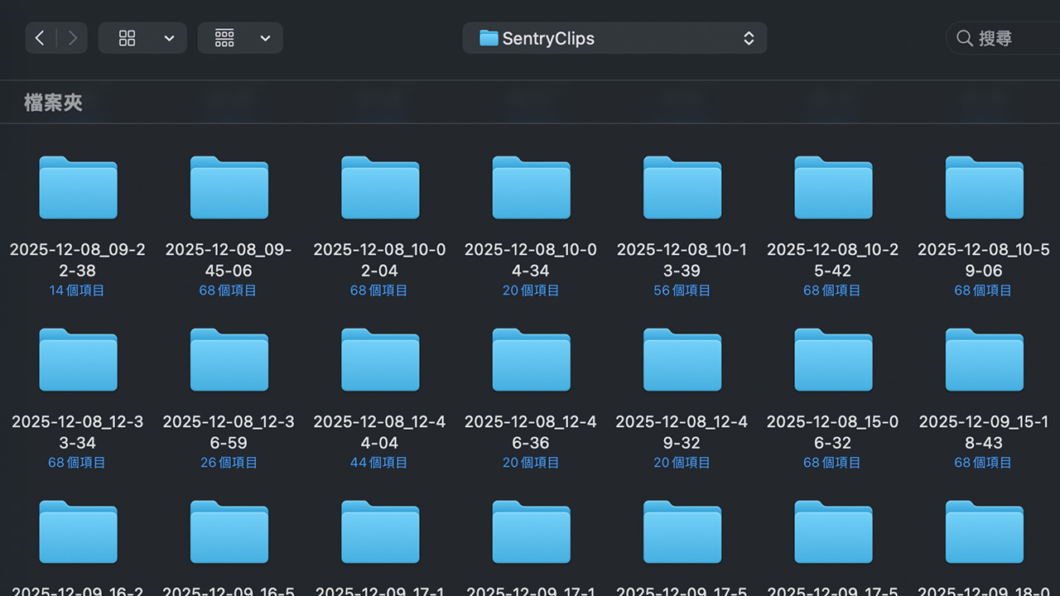Click the back navigation arrow
1060x596 pixels.
(40, 38)
